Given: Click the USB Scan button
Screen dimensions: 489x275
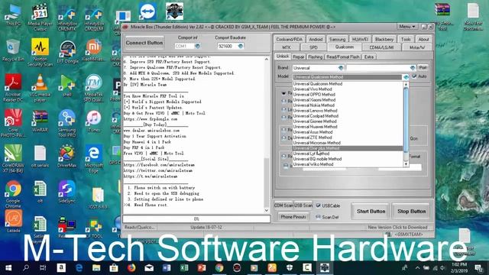Looking at the screenshot, I should [x=303, y=205].
